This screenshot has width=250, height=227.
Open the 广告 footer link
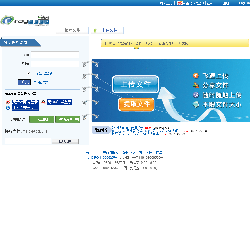160,152
